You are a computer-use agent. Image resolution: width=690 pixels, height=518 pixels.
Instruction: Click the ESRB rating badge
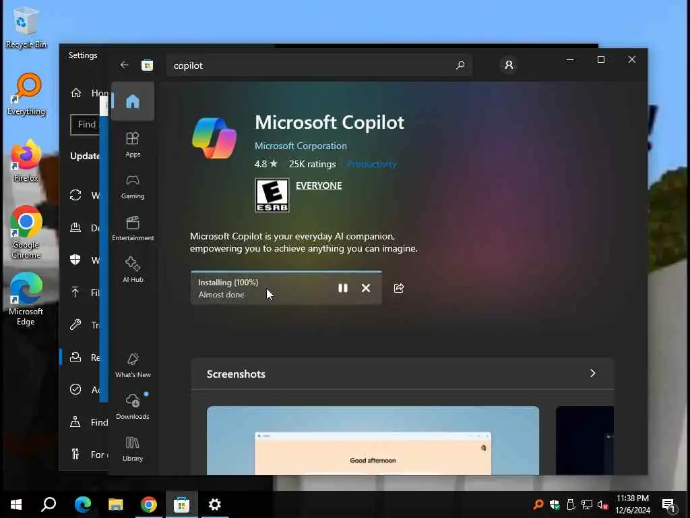coord(272,195)
